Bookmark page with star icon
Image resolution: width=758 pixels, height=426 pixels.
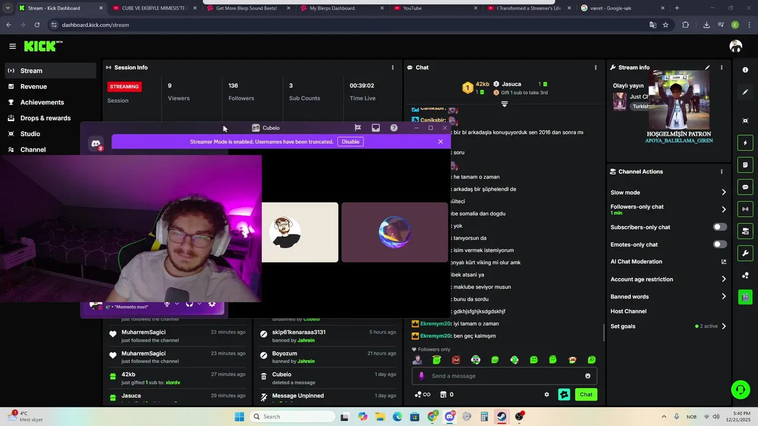(x=666, y=25)
